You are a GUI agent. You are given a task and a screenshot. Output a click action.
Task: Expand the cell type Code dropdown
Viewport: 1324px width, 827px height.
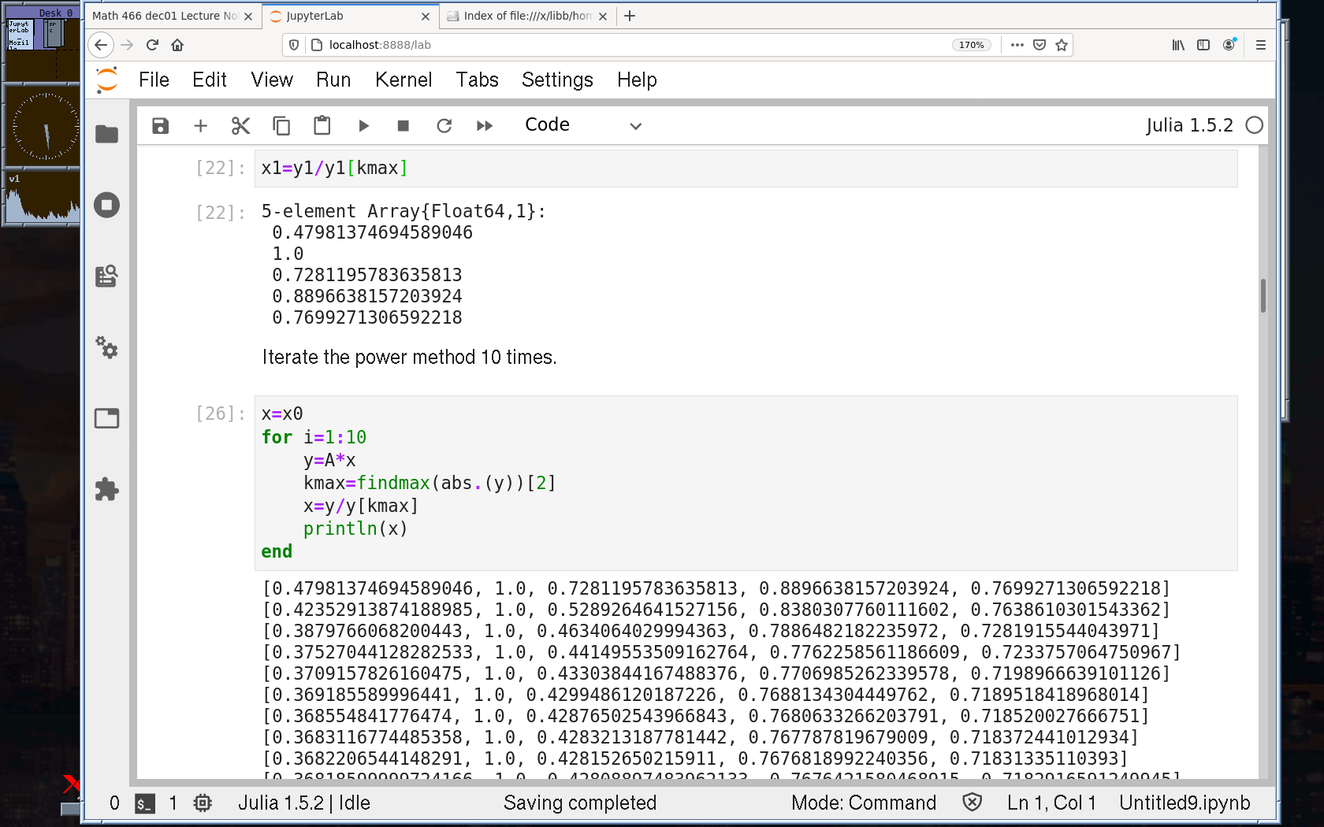[583, 126]
